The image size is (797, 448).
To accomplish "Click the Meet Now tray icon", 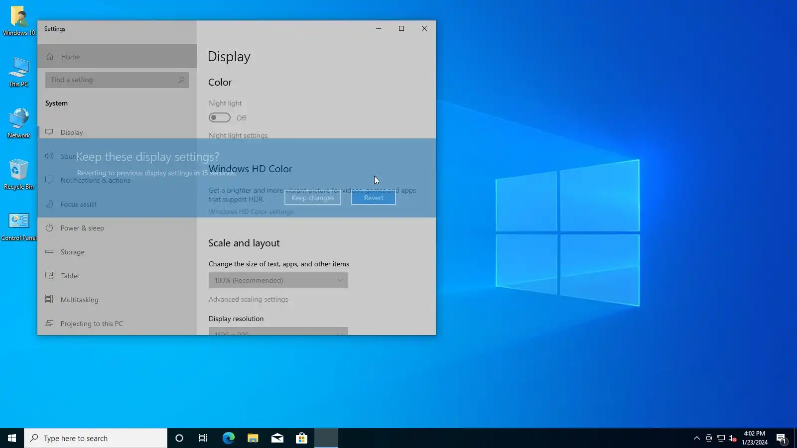I will (x=709, y=438).
